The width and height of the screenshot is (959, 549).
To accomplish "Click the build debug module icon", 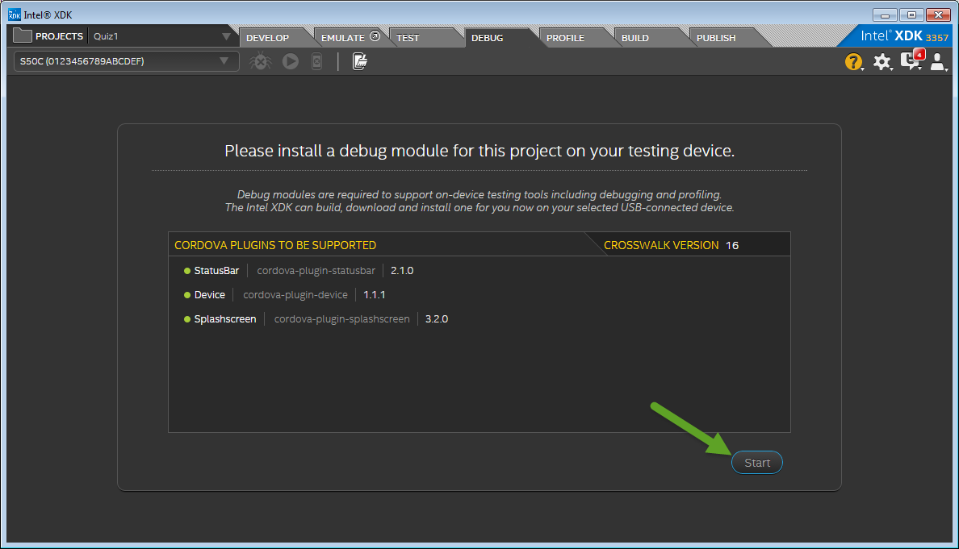I will coord(360,61).
